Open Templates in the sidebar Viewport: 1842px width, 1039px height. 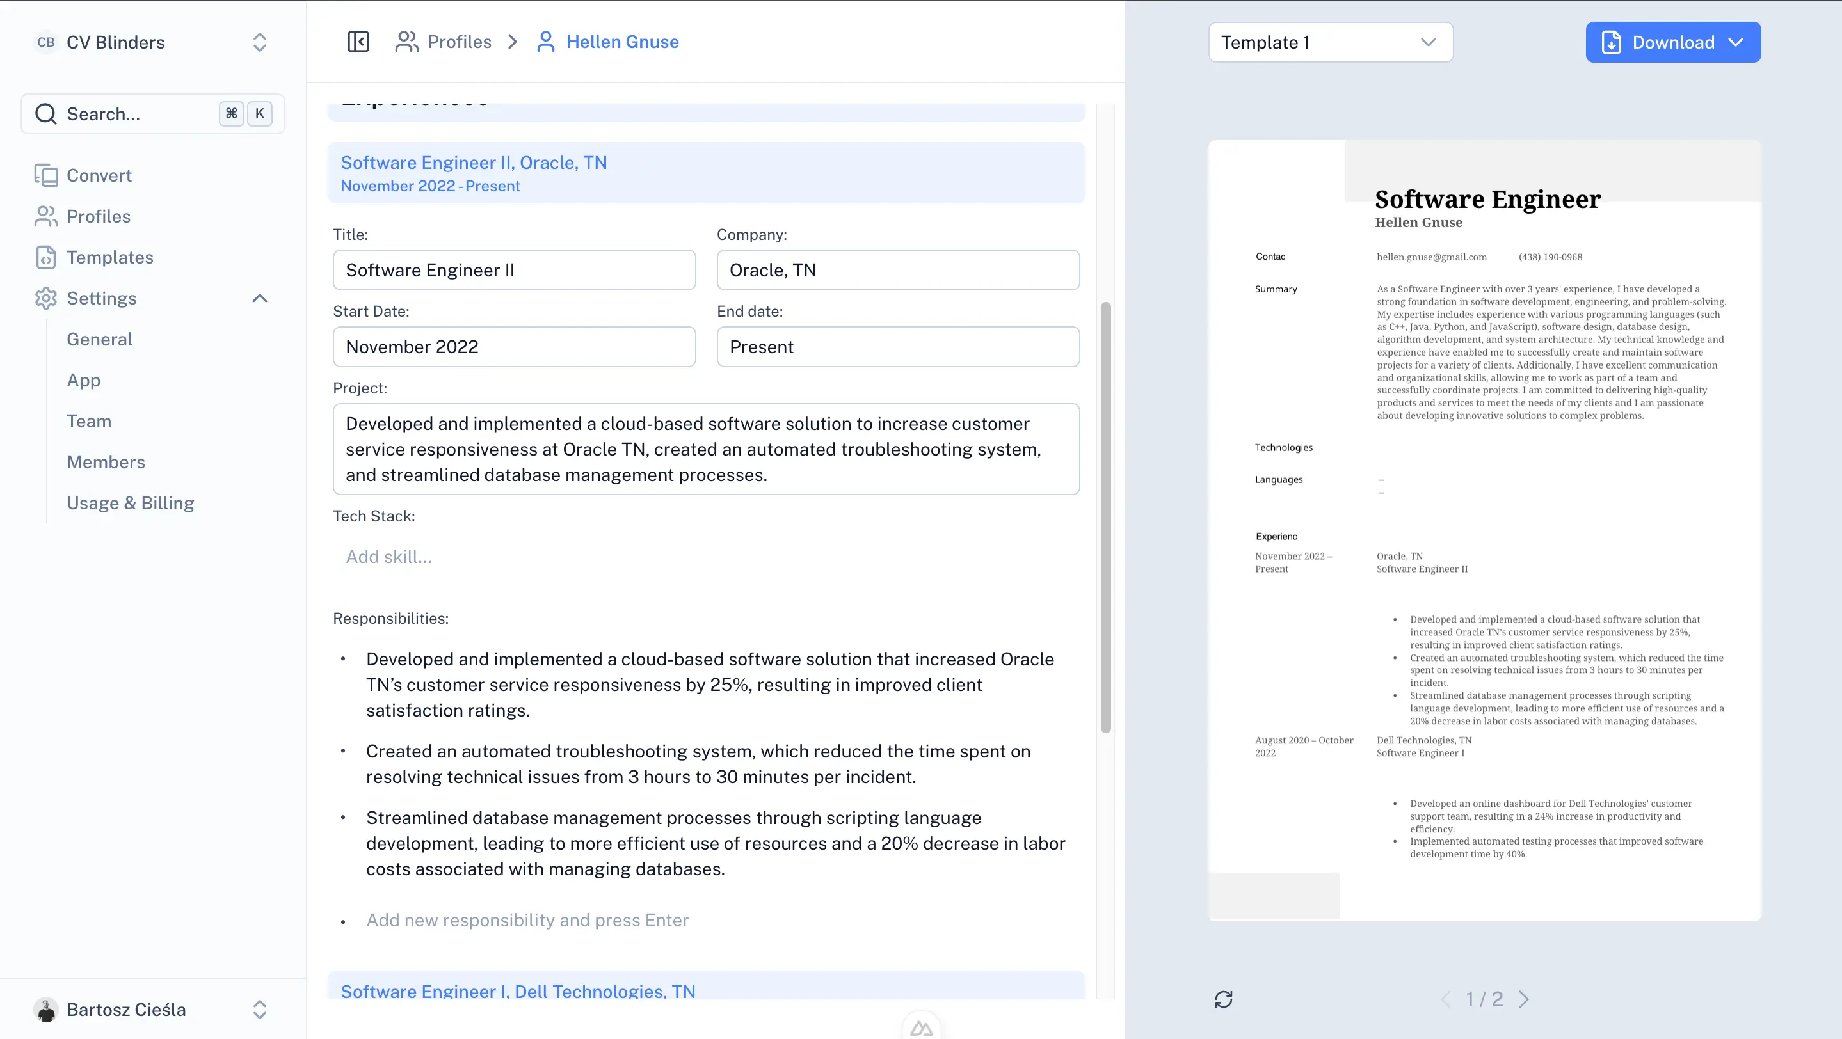click(109, 257)
